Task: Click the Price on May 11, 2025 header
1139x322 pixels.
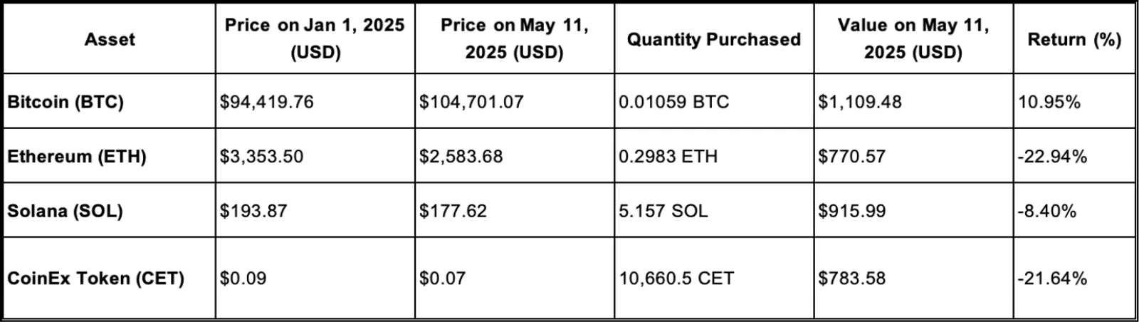Action: pos(514,39)
